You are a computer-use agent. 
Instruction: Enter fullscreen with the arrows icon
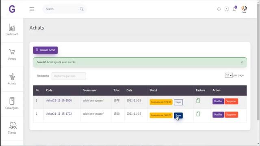pos(219,9)
